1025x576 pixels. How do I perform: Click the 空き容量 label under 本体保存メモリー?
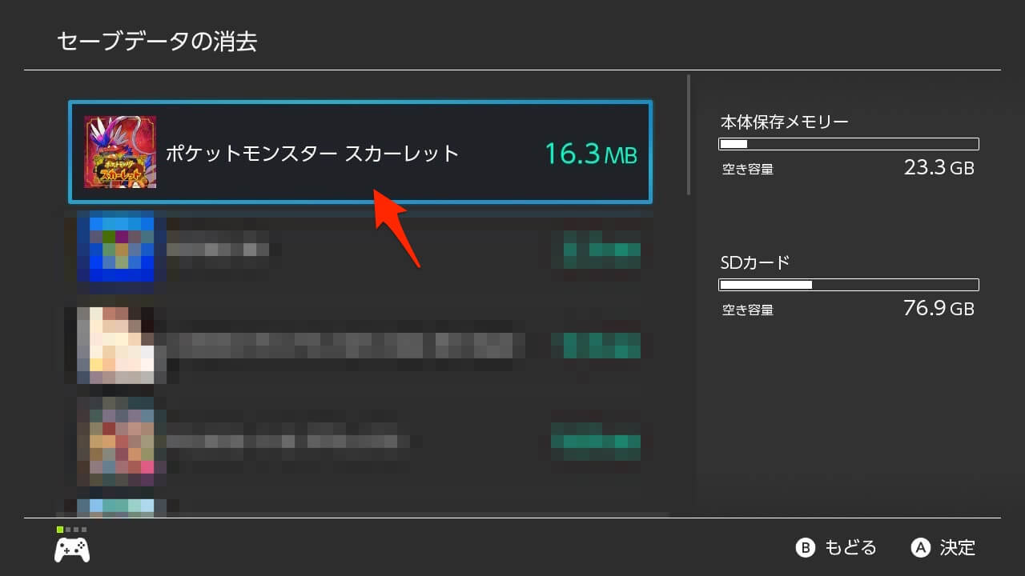[747, 170]
